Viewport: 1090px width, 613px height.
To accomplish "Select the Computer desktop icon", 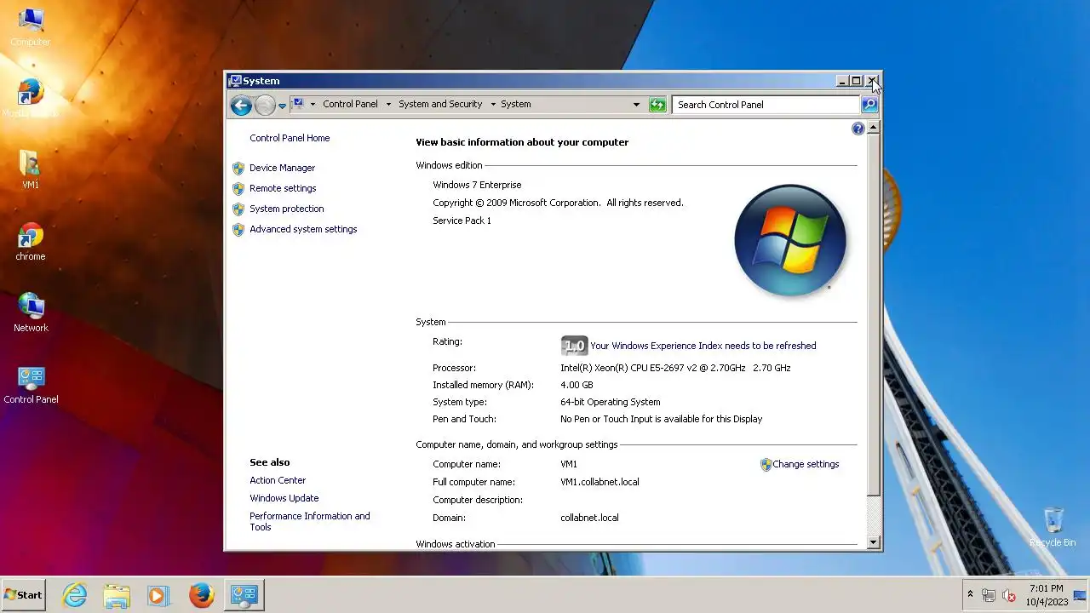I will 31,27.
